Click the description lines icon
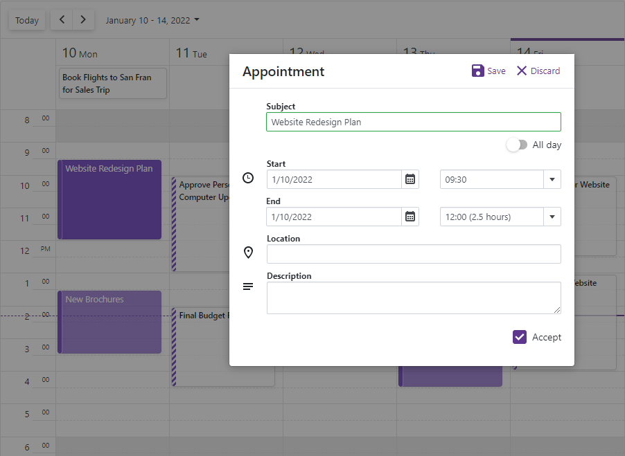Viewport: 625px width, 456px height. [x=248, y=286]
